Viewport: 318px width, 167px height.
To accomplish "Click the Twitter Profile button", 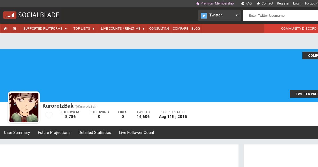I will click(x=304, y=94).
